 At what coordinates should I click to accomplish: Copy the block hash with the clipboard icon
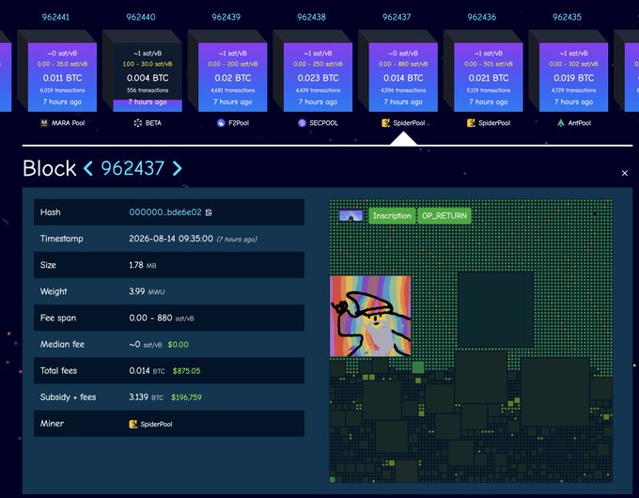tap(209, 212)
